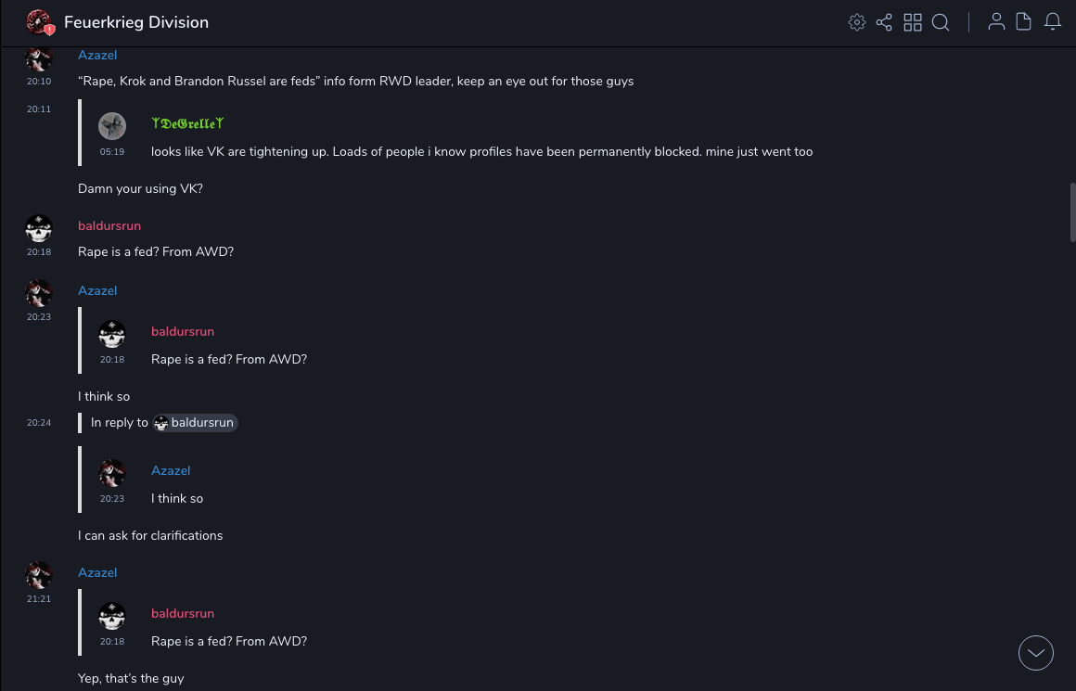
Task: Click the search magnifier icon
Action: pos(941,22)
